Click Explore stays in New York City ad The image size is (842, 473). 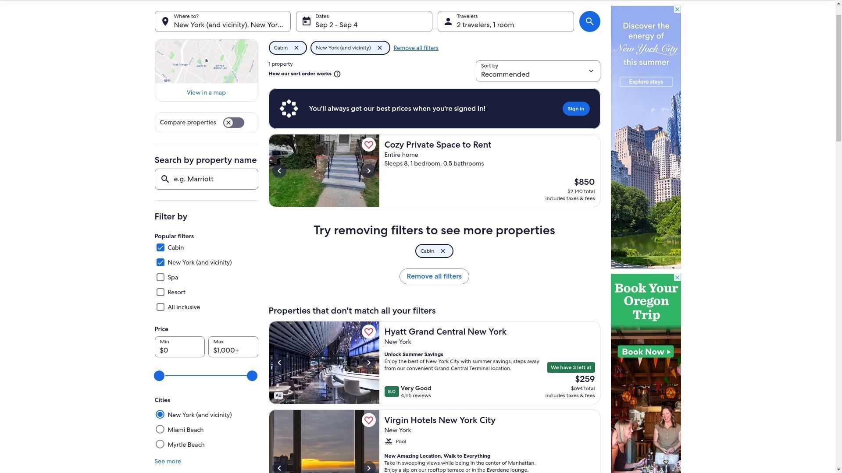pos(646,82)
